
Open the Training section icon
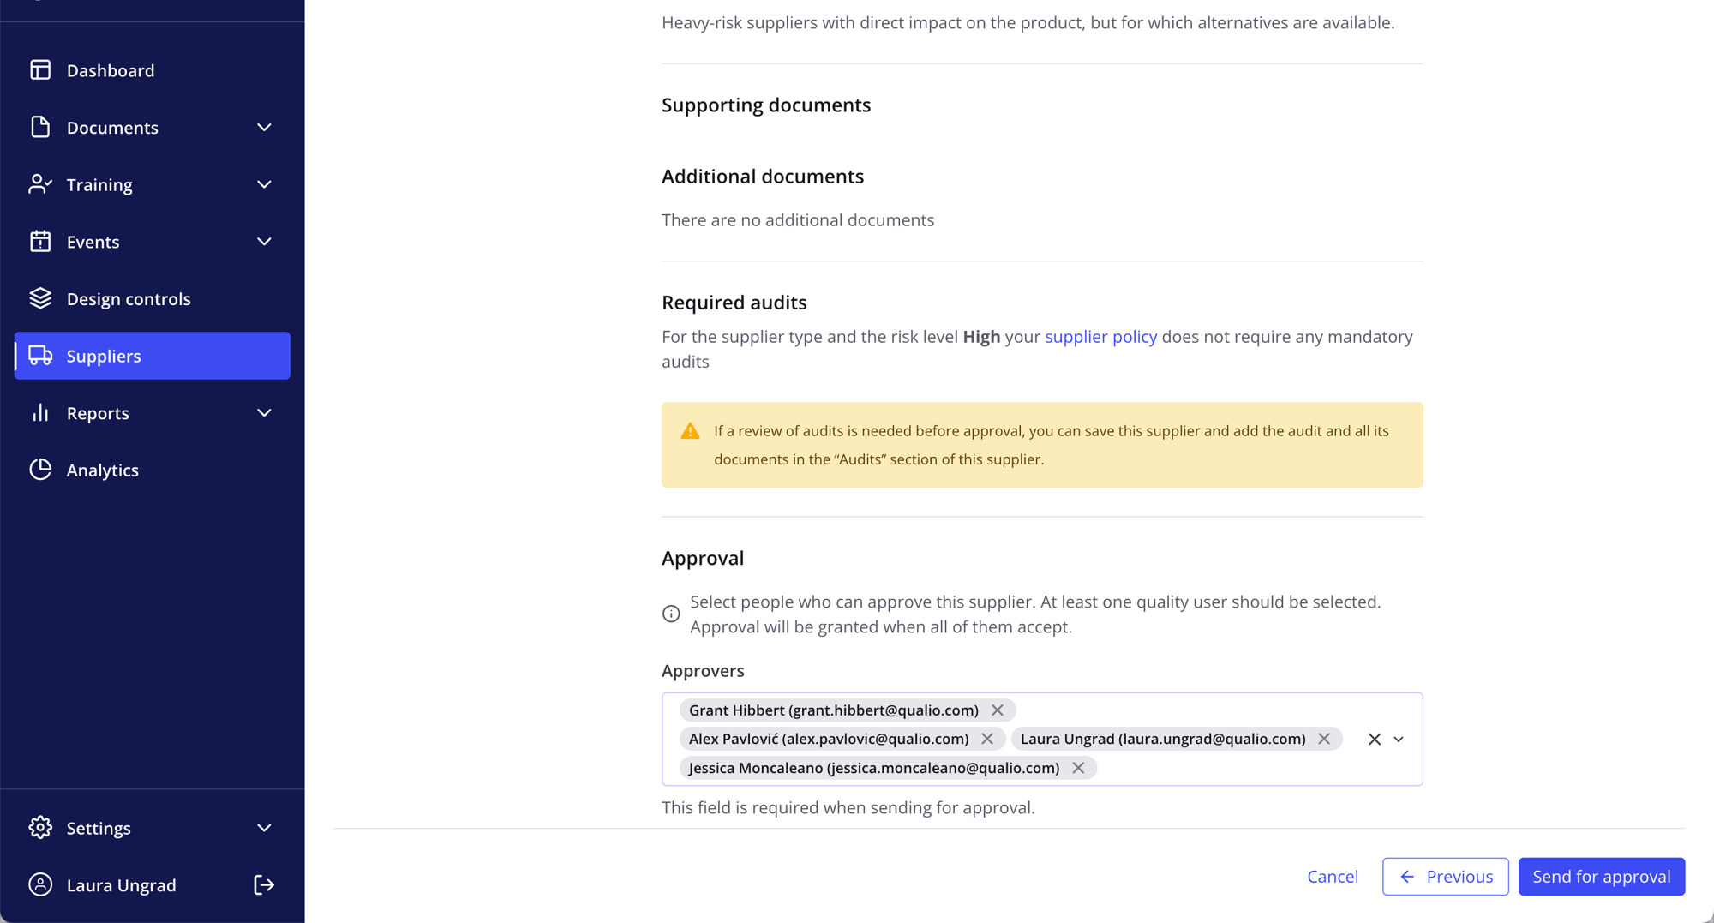pyautogui.click(x=40, y=184)
